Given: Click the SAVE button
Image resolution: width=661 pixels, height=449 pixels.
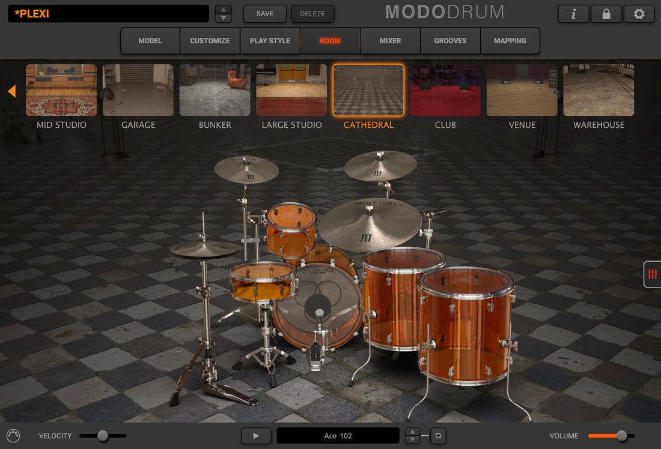Looking at the screenshot, I should [265, 14].
